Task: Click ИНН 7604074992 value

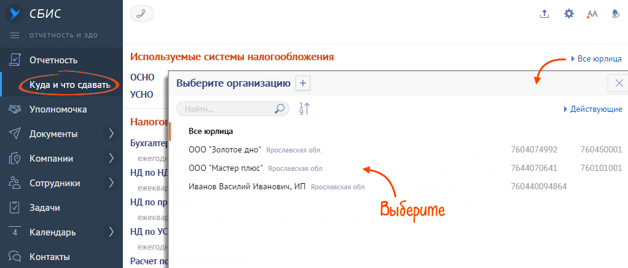Action: (534, 150)
